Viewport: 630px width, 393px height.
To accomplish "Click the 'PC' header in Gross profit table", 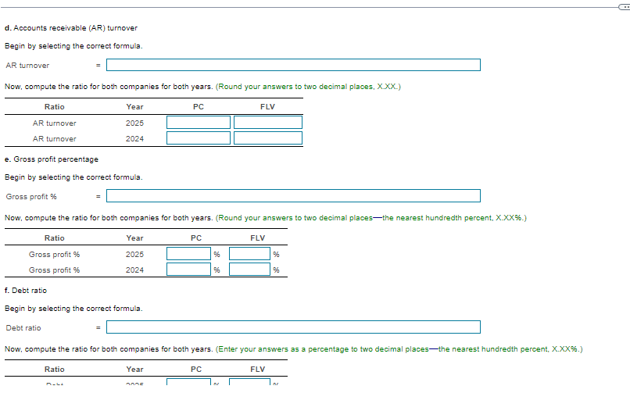I will 196,238.
